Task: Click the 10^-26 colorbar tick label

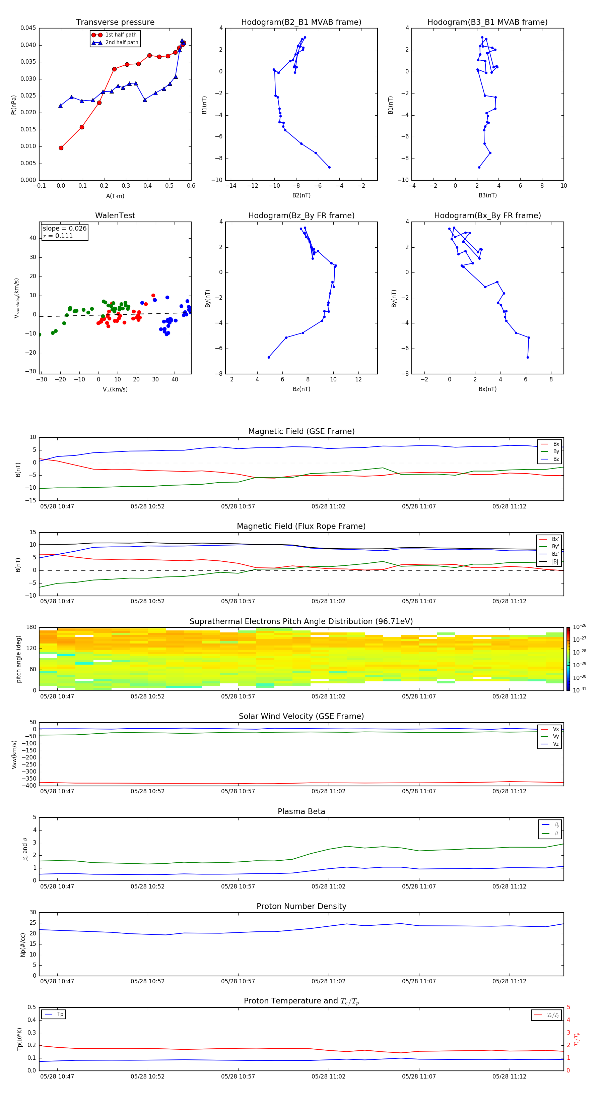Action: coord(580,627)
